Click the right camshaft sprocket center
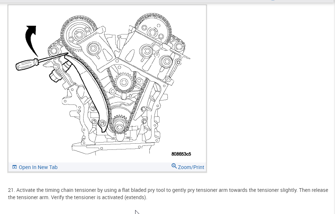The width and height of the screenshot is (335, 214). [153, 32]
